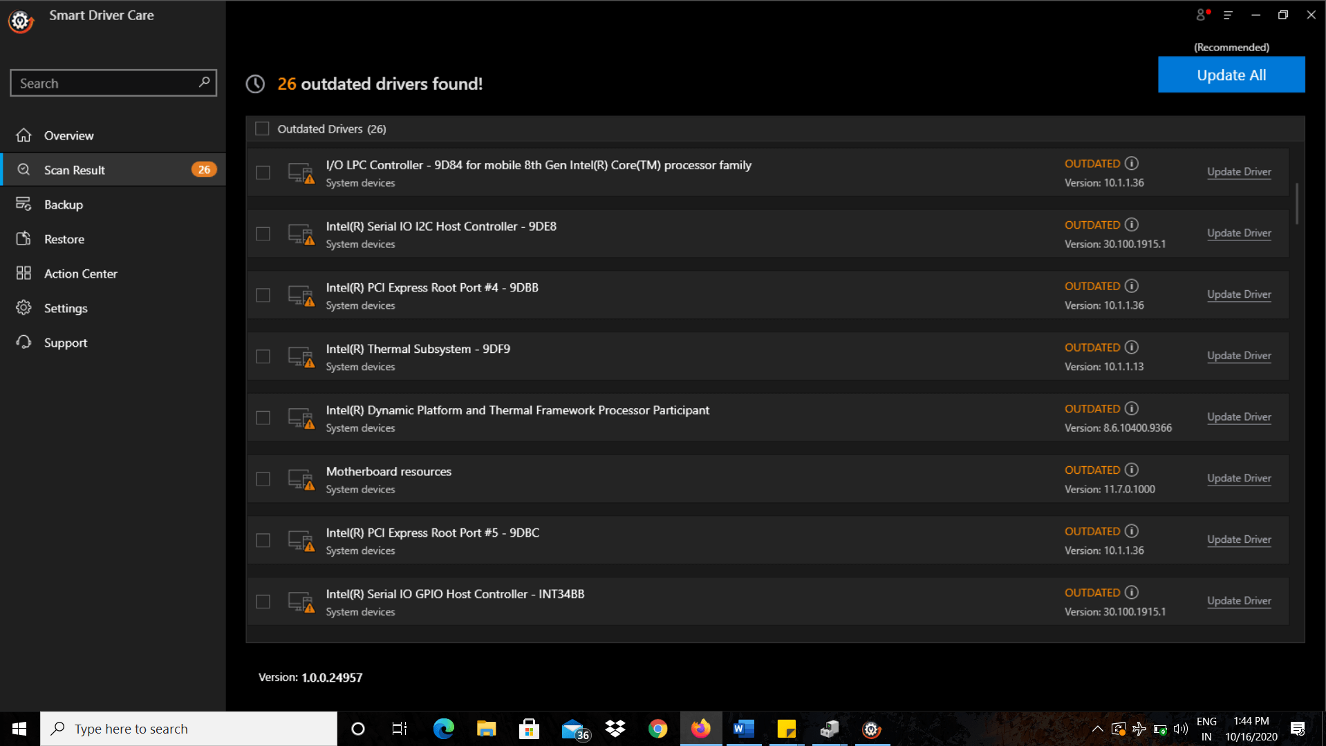This screenshot has width=1326, height=746.
Task: Open the user account icon in title bar
Action: point(1202,15)
